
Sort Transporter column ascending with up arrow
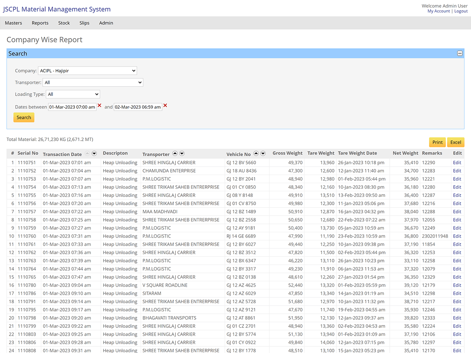click(x=175, y=153)
